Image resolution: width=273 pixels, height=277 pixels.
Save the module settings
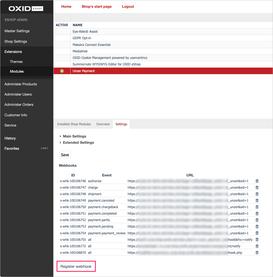pos(65,154)
